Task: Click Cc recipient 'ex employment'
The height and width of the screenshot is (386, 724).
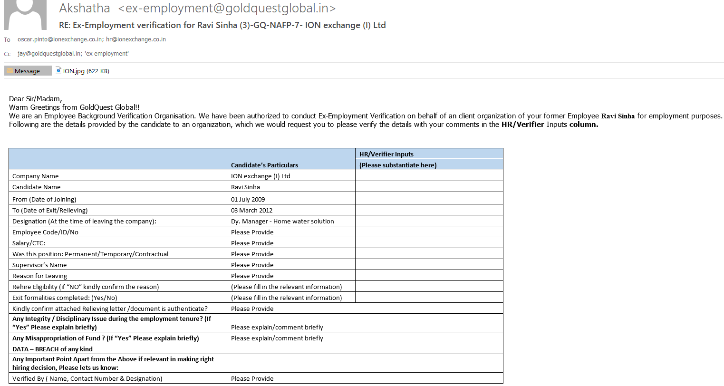Action: 106,54
